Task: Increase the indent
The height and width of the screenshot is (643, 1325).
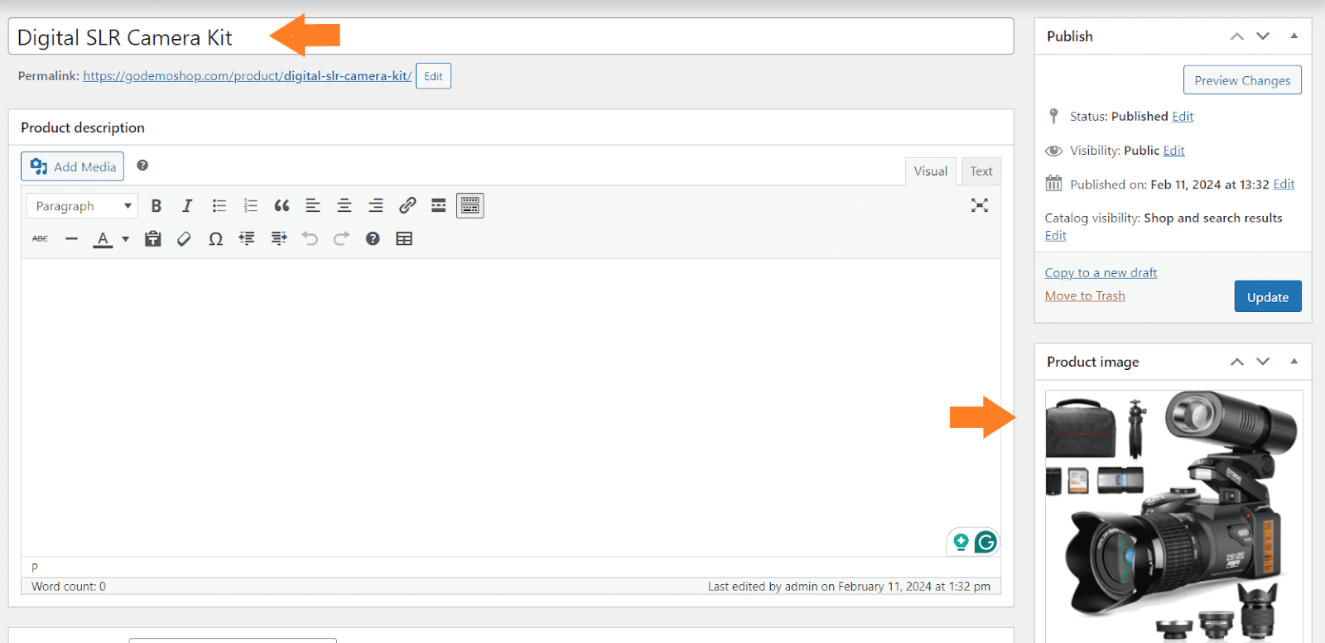Action: point(278,238)
